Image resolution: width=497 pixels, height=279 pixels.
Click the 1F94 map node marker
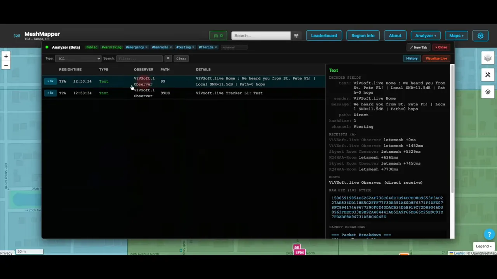coord(299,253)
